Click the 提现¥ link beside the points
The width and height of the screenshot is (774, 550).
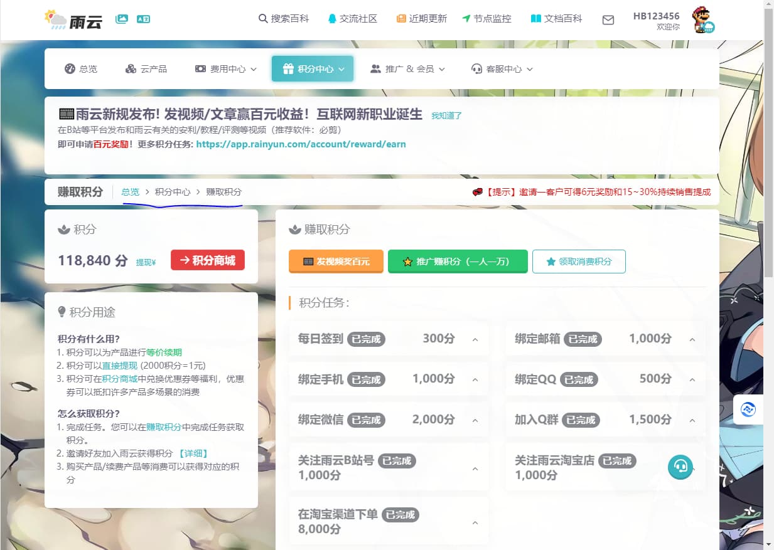click(x=146, y=263)
